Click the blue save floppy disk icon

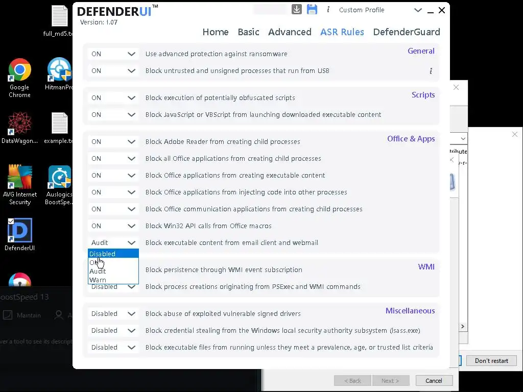(x=312, y=9)
